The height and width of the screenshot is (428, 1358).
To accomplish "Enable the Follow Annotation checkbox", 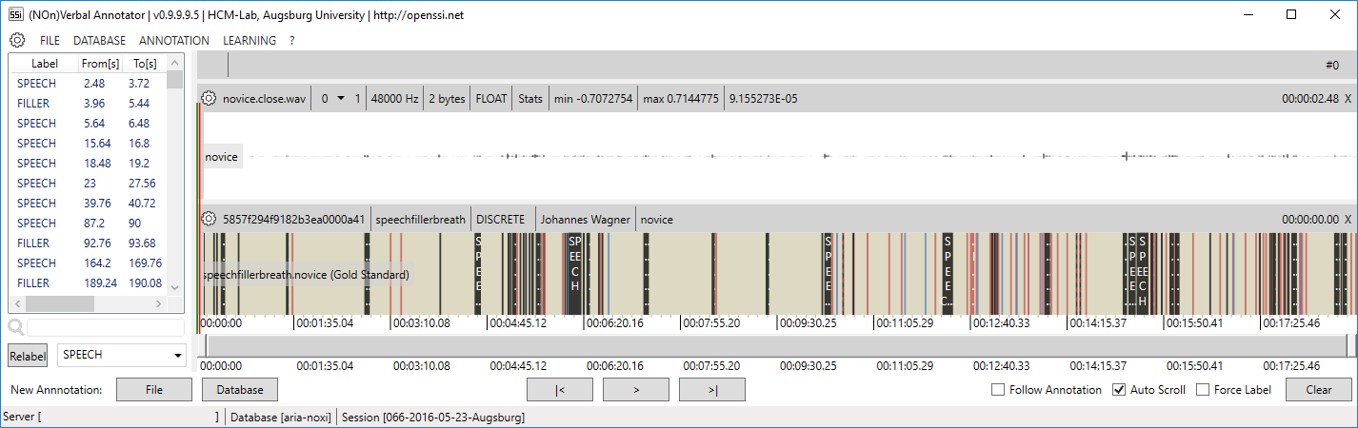I will coord(998,389).
